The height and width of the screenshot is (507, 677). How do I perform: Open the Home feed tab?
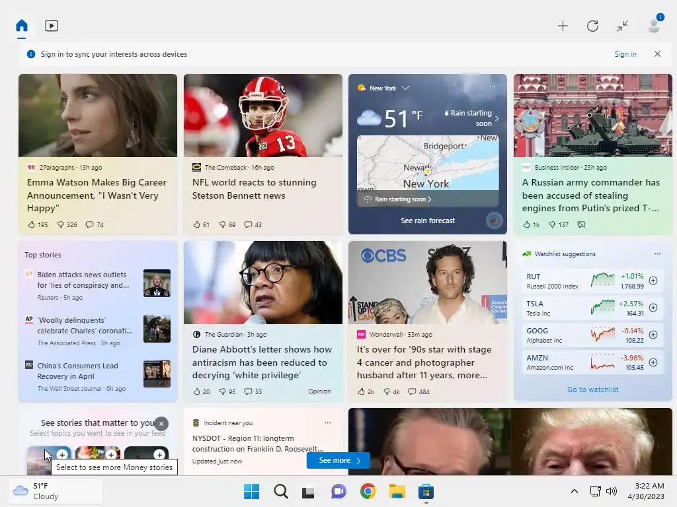click(22, 26)
